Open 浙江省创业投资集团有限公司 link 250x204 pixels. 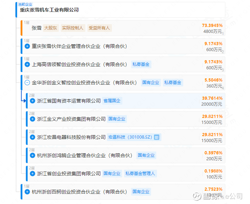pyautogui.click(x=69, y=174)
